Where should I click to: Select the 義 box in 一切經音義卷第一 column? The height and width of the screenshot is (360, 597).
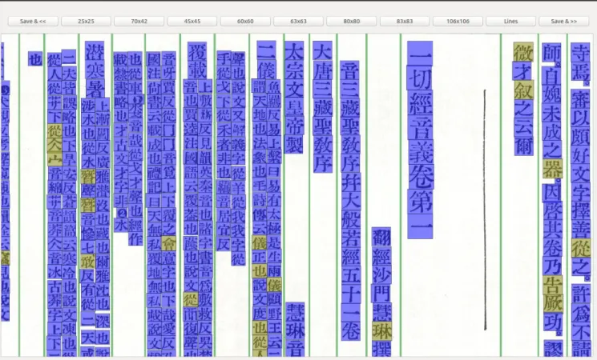tap(420, 152)
